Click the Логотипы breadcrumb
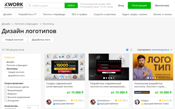The image size is (175, 109). [48, 24]
